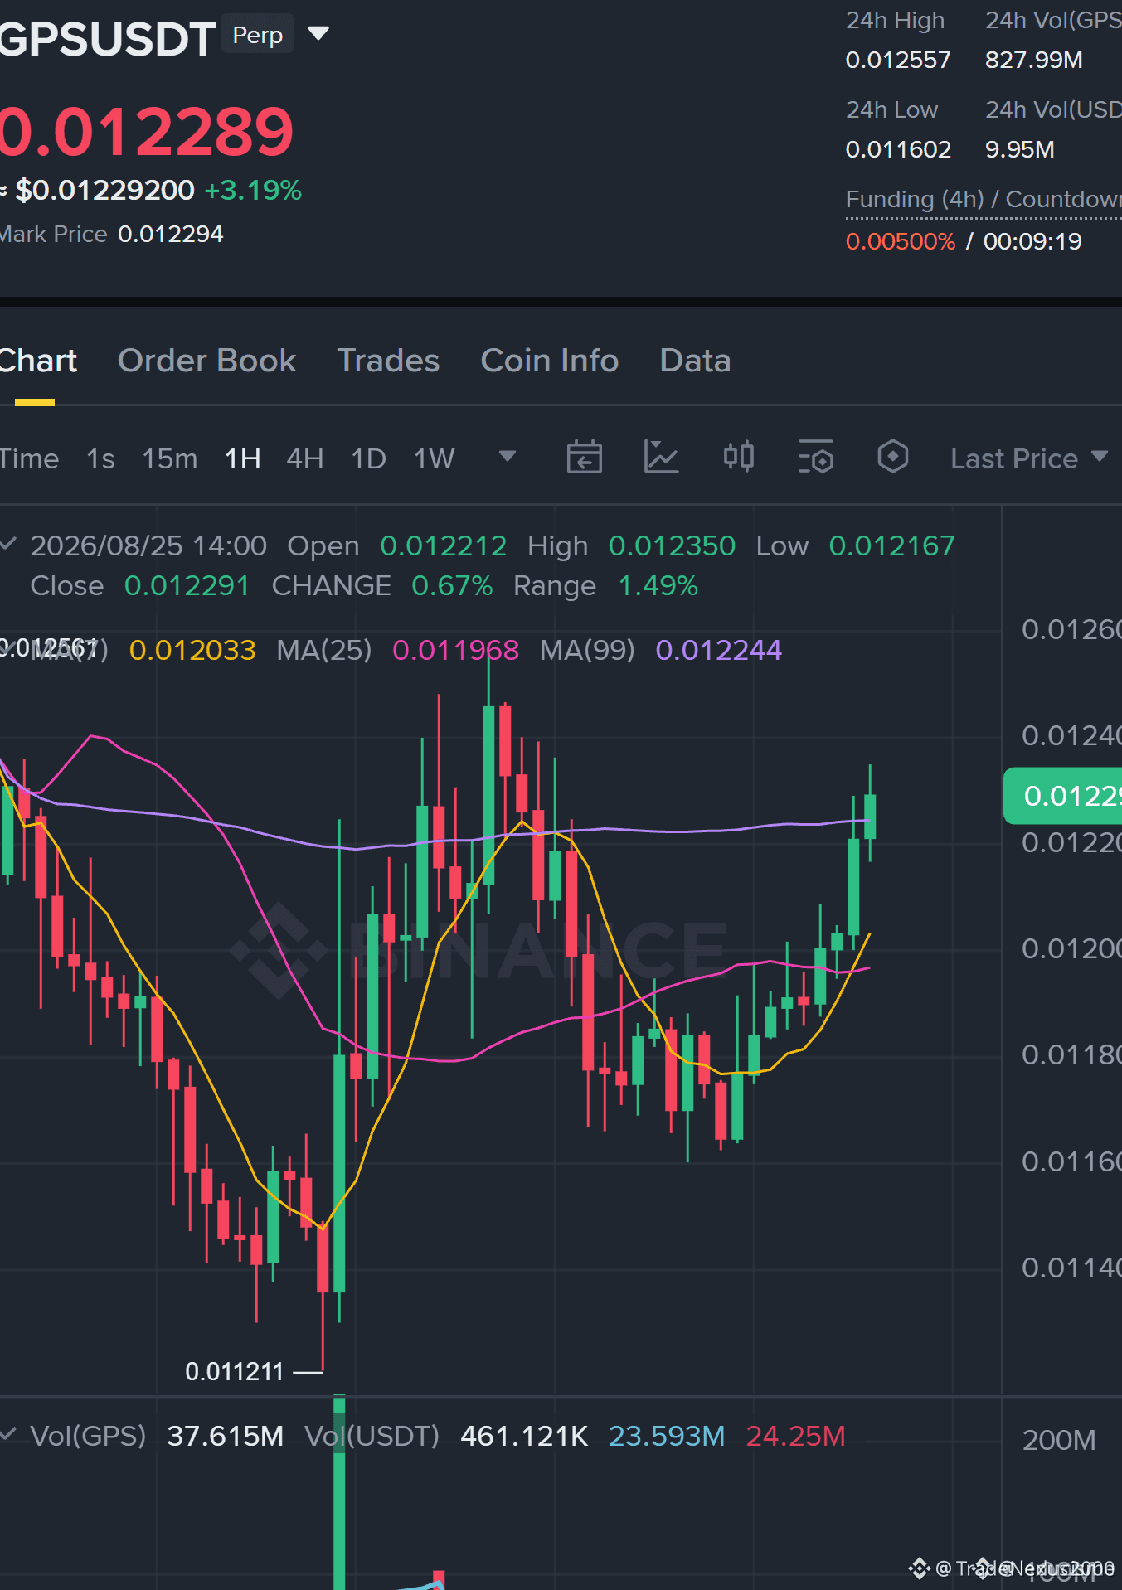Image resolution: width=1122 pixels, height=1590 pixels.
Task: Click the volume MA value 23.593M
Action: point(667,1436)
